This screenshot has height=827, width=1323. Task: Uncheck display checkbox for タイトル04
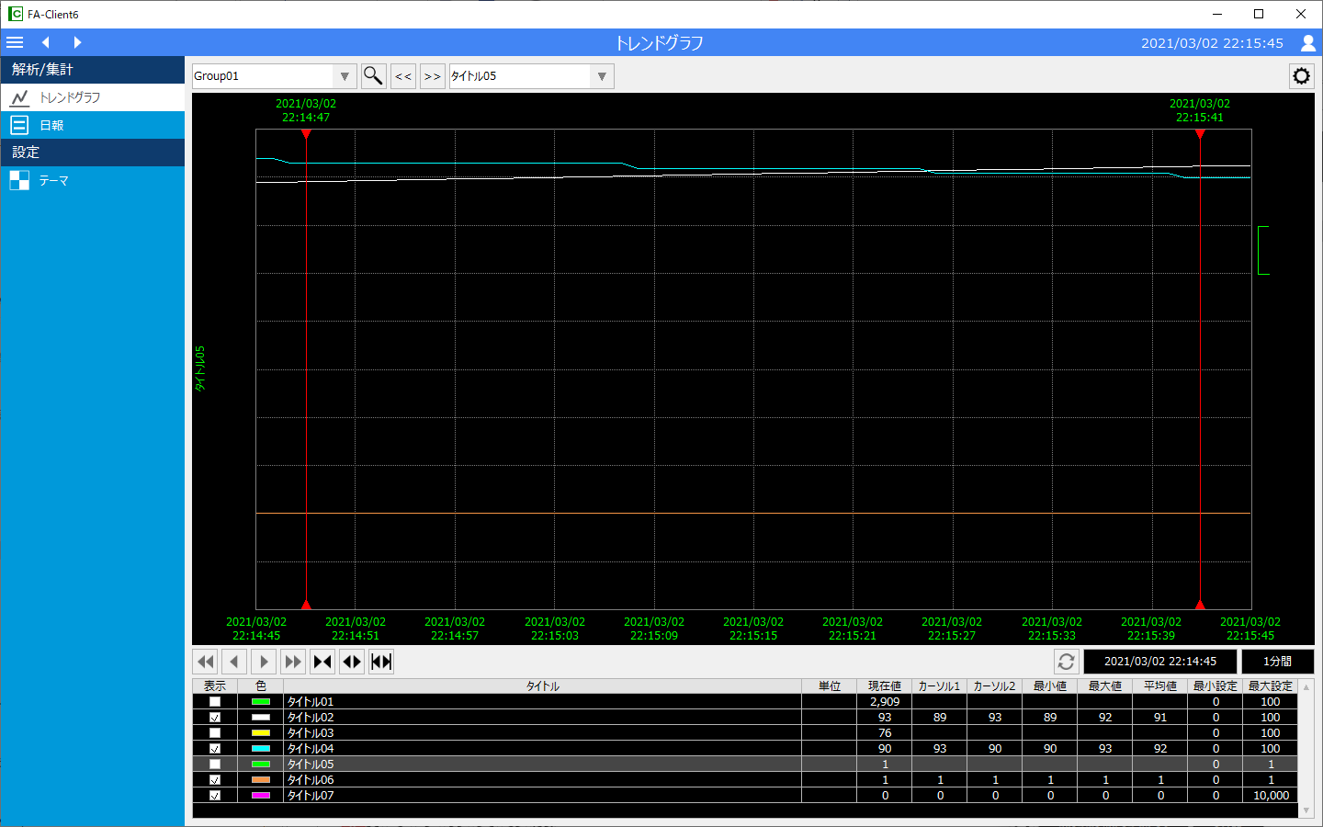click(215, 749)
